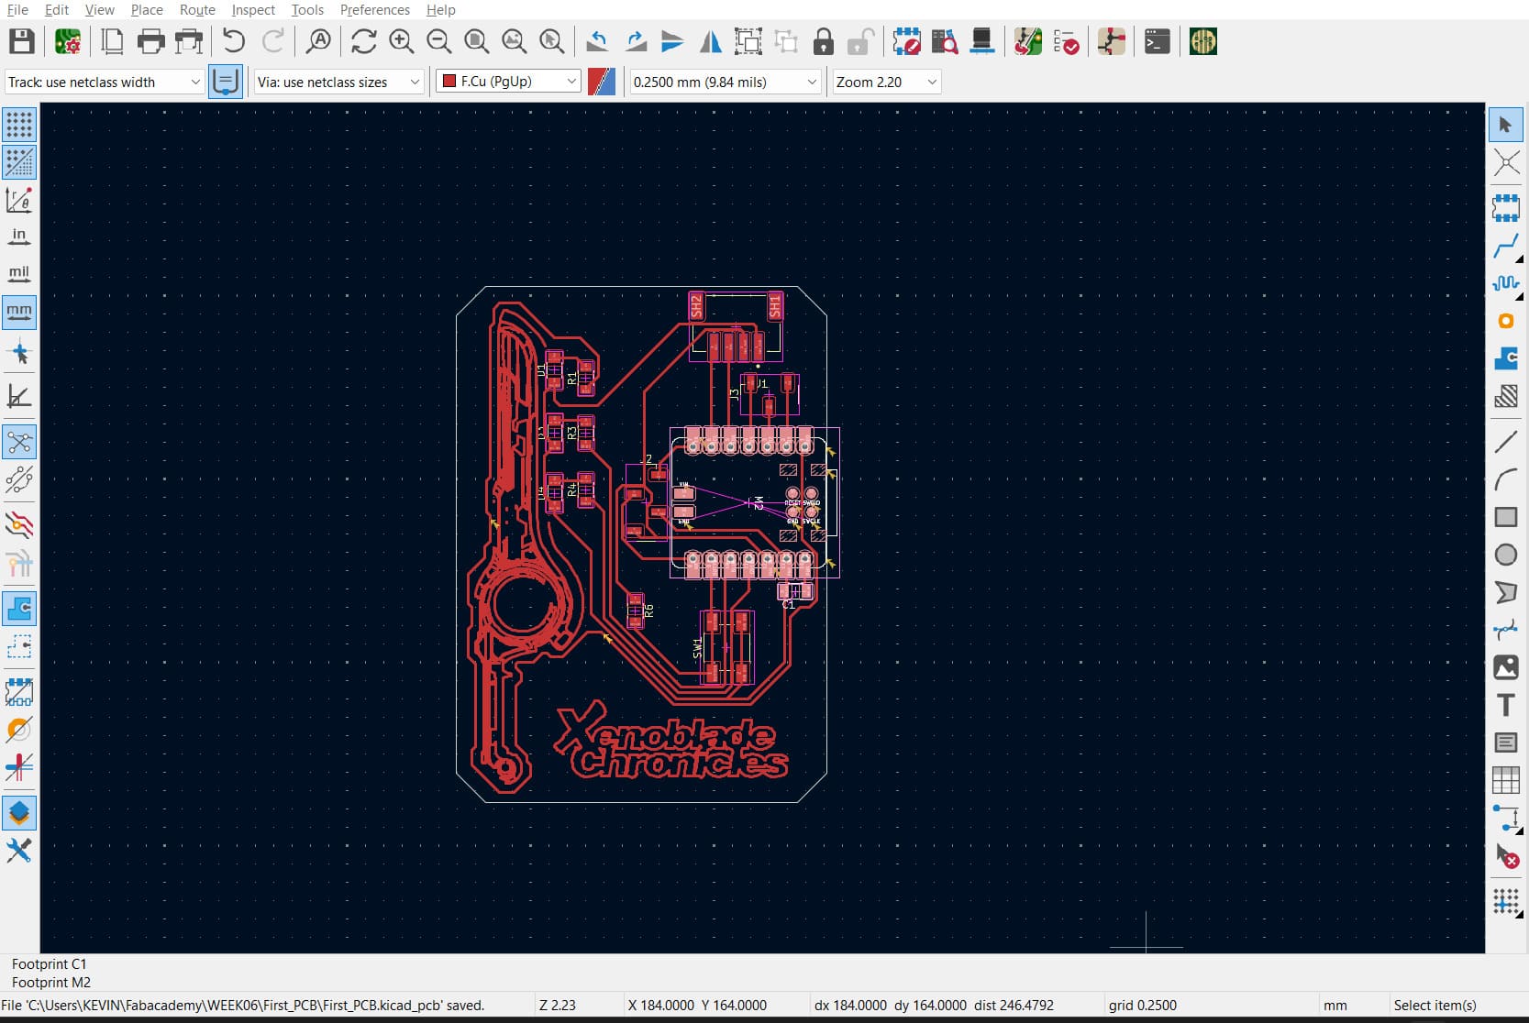Run the design rules checker
This screenshot has width=1529, height=1023.
pyautogui.click(x=1067, y=41)
